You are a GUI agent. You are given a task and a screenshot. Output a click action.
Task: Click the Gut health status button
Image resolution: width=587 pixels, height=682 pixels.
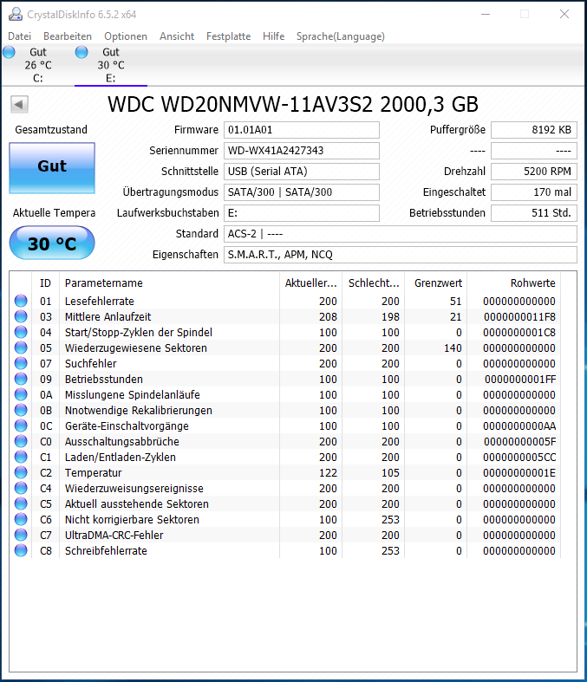pyautogui.click(x=52, y=168)
